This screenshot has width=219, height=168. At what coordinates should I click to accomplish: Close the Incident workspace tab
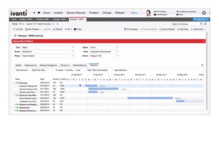coord(33,19)
